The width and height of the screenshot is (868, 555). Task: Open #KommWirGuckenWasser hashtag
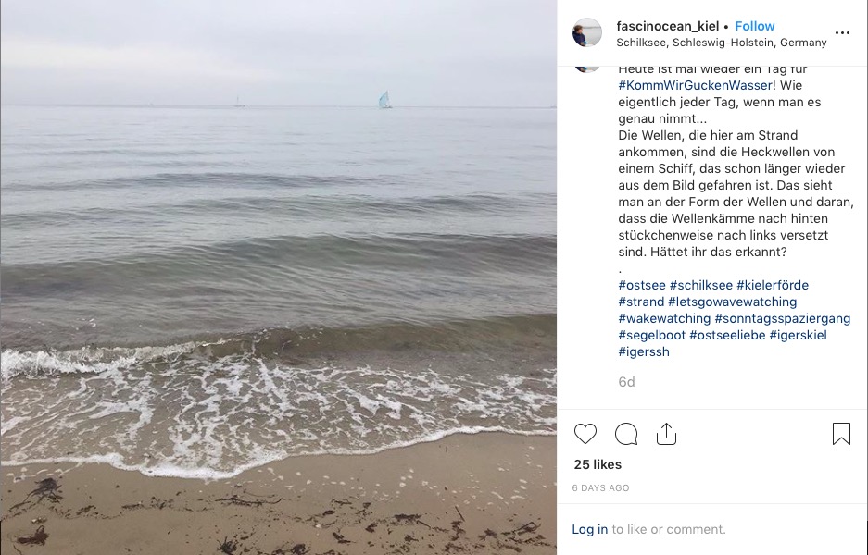tap(696, 86)
